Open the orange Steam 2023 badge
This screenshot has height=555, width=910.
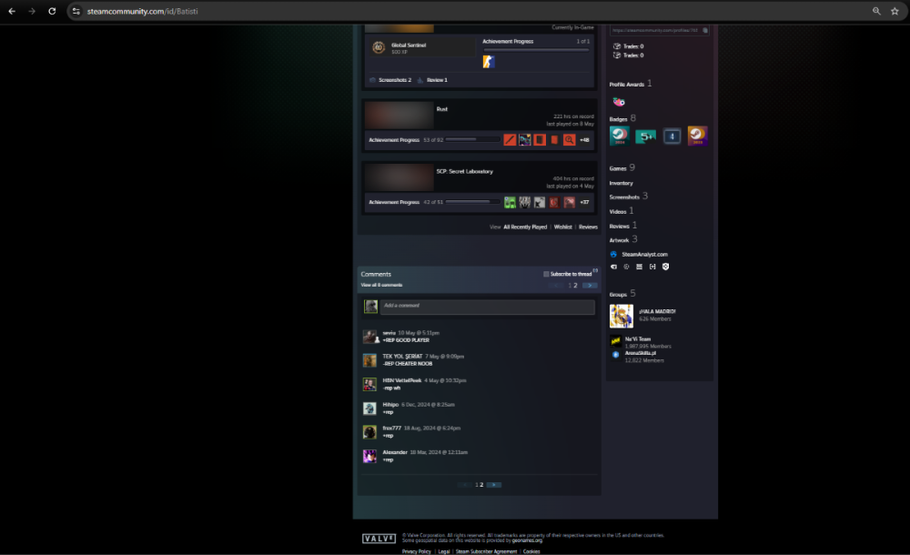point(697,136)
